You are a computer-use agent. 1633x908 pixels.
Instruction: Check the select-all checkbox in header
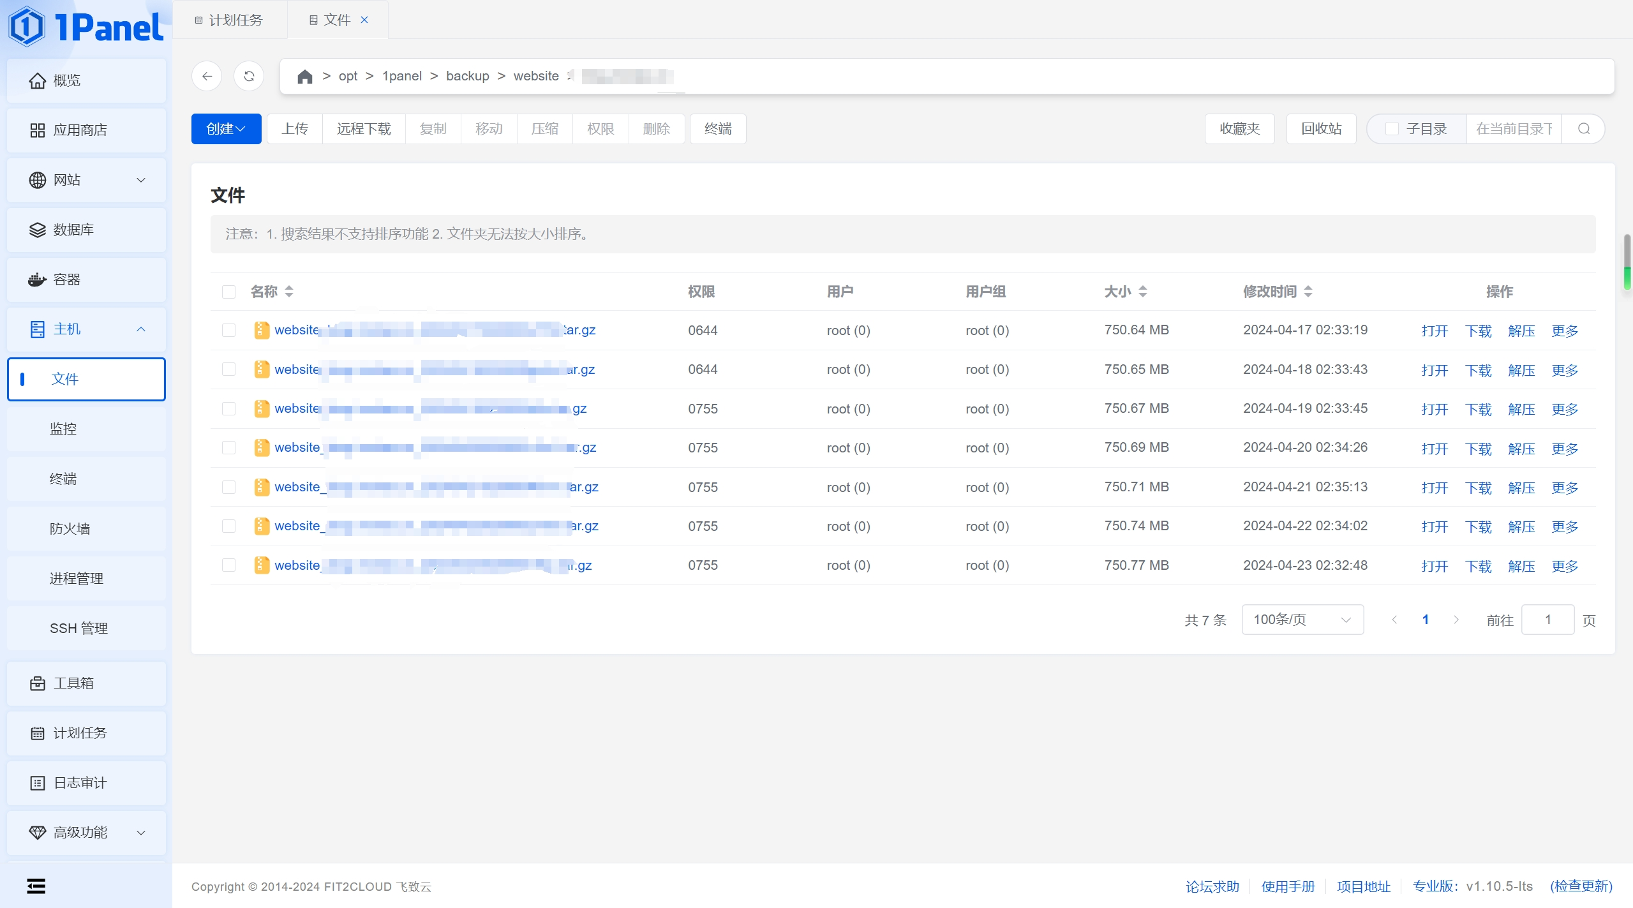pyautogui.click(x=228, y=292)
